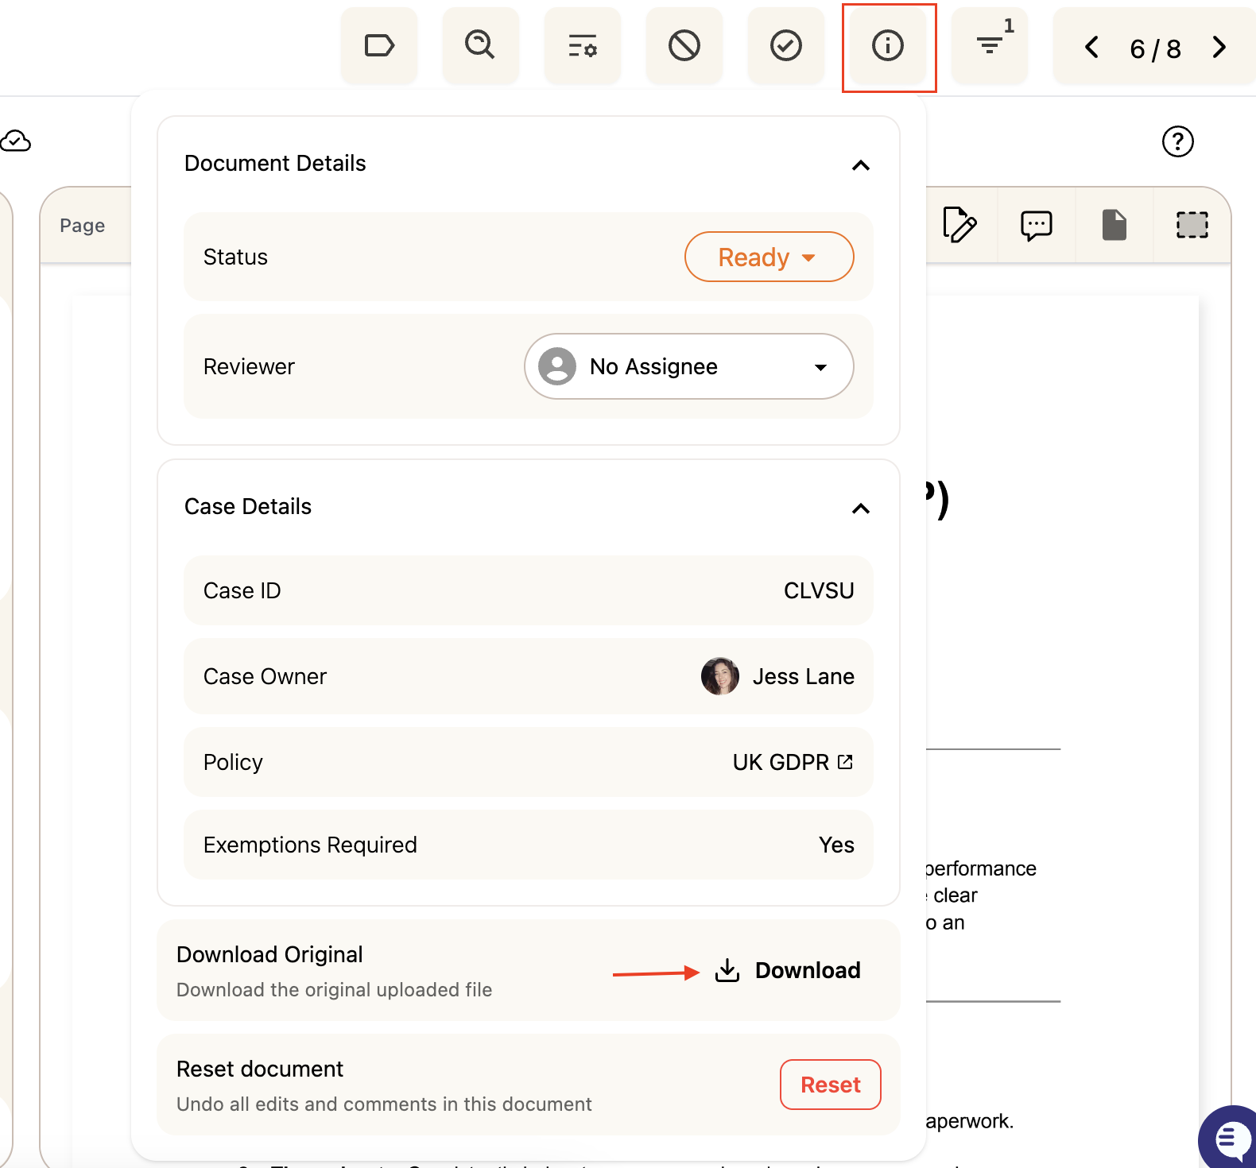
Task: Click the Case Owner label
Action: pyautogui.click(x=265, y=676)
